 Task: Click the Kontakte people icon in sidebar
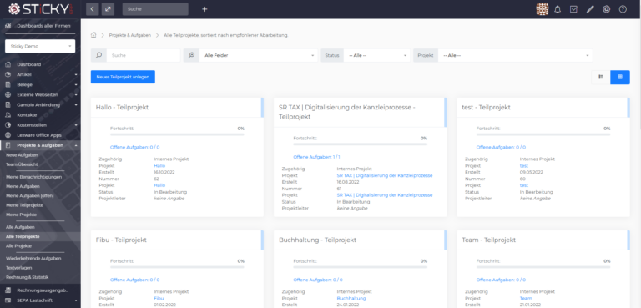point(8,115)
